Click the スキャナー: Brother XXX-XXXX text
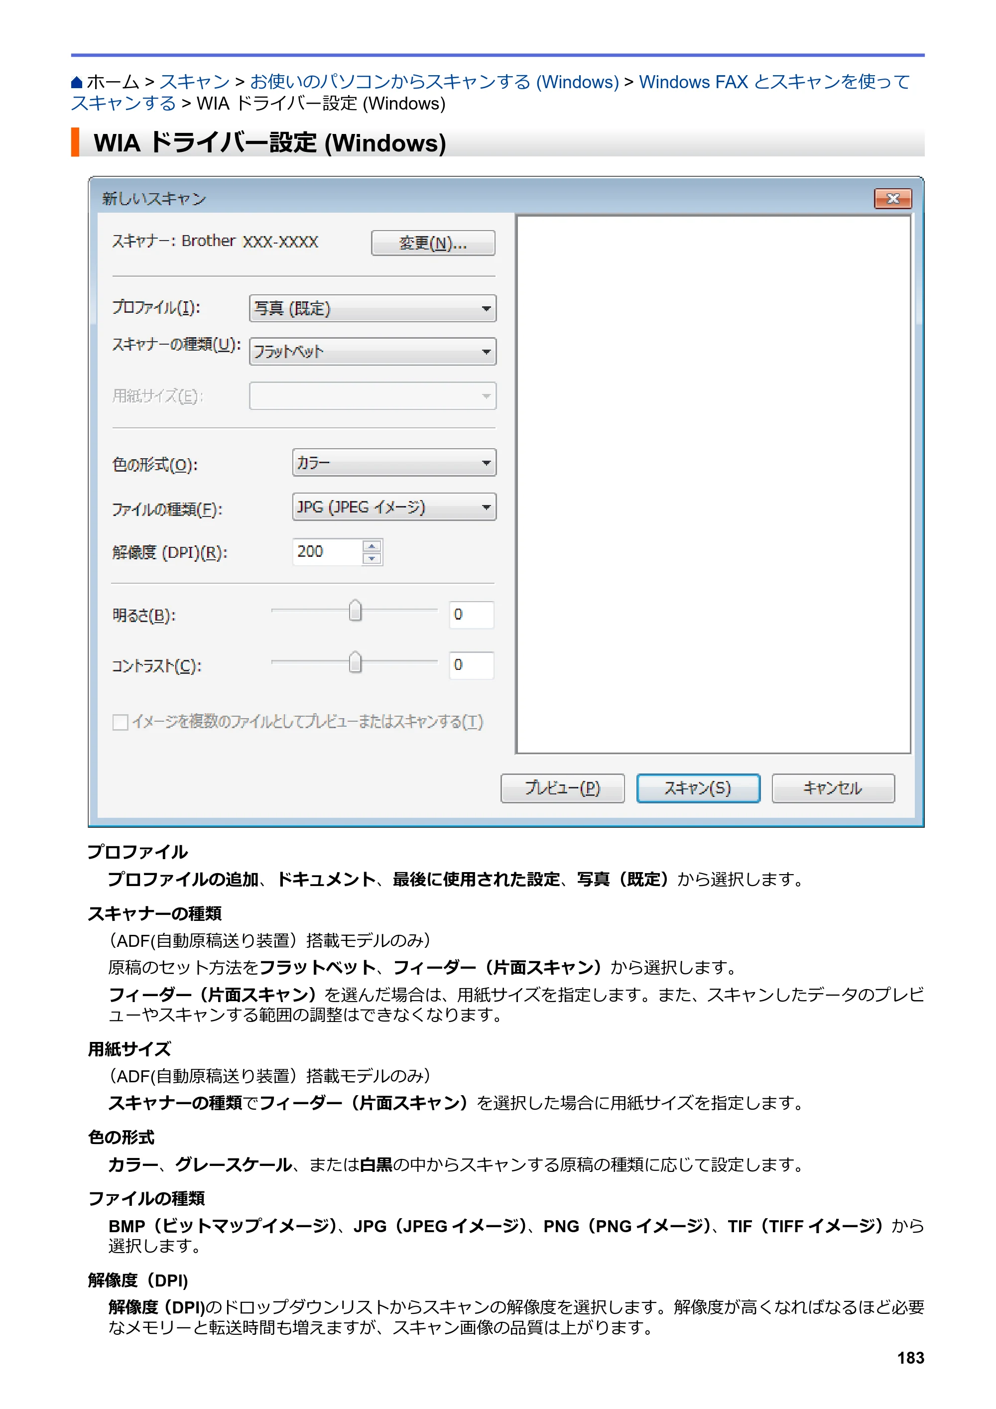996x1409 pixels. [215, 241]
